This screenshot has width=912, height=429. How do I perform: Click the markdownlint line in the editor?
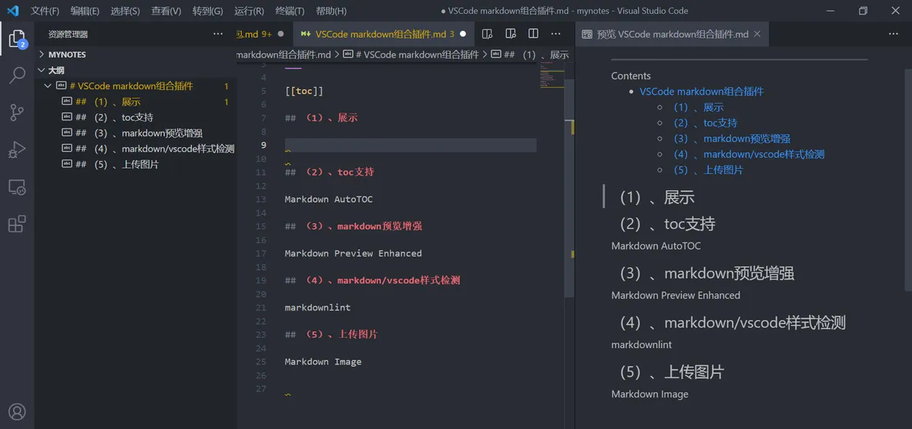(317, 307)
